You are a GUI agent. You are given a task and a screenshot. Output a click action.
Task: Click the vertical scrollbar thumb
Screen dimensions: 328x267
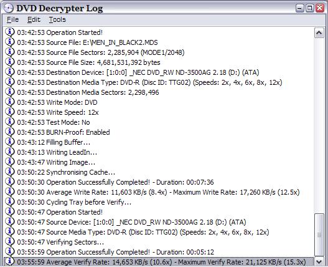(319, 235)
